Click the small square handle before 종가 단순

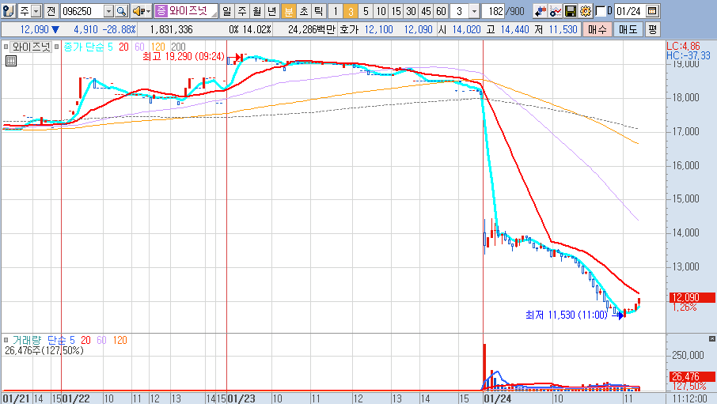[x=57, y=47]
